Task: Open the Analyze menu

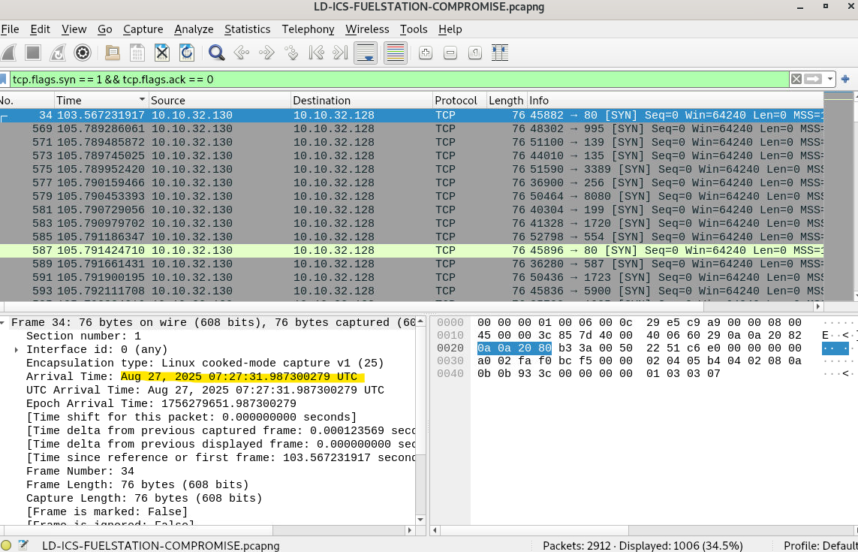Action: 194,29
